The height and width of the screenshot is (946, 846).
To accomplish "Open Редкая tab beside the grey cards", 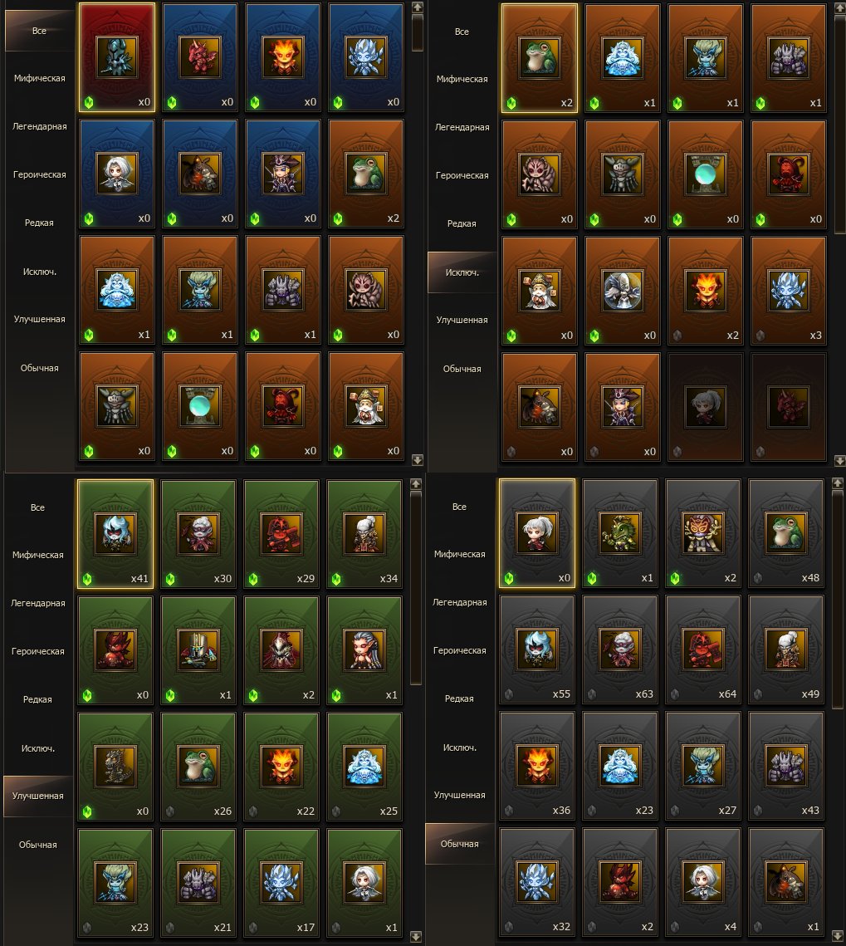I will point(459,698).
